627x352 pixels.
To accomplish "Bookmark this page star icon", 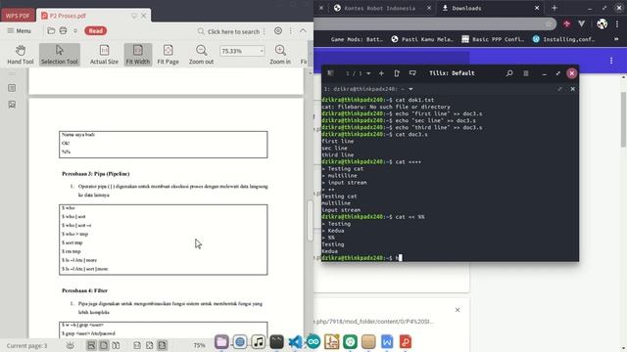I will point(549,23).
